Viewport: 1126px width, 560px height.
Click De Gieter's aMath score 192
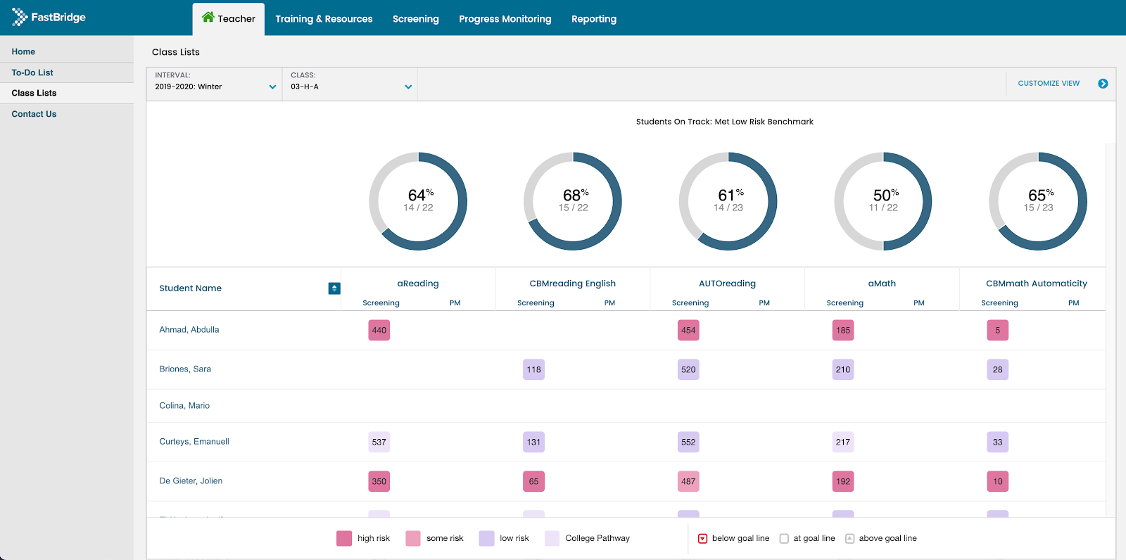[x=843, y=482]
